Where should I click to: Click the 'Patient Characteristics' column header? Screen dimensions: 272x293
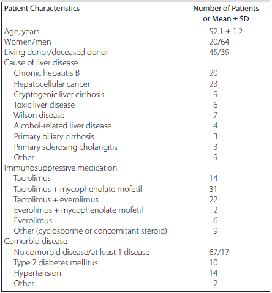[x=42, y=9]
